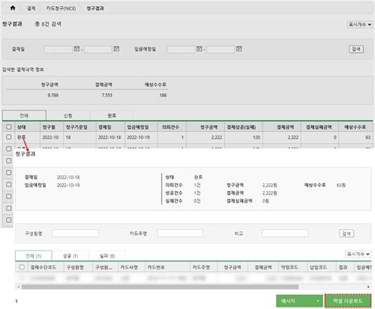Click the 입금예정일 start date input
Viewport: 375px width, 309px height.
[x=181, y=49]
